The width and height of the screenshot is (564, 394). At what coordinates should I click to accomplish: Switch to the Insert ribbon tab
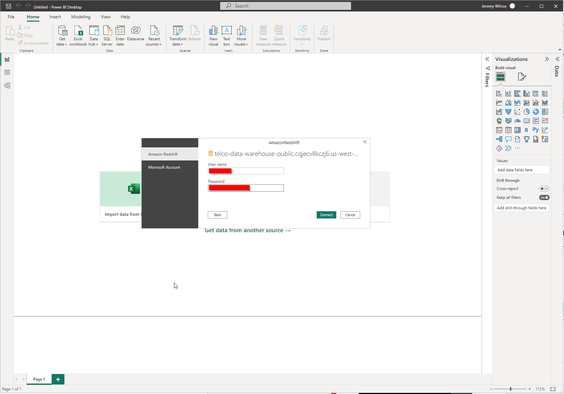click(x=55, y=17)
